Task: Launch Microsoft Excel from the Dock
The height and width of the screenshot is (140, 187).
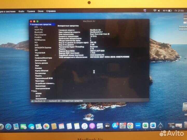Action: tap(145, 125)
